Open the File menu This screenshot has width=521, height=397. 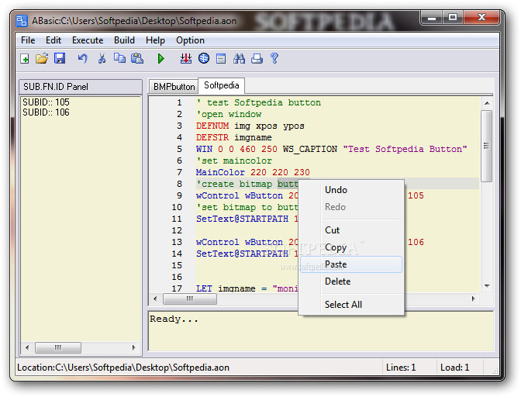[x=28, y=40]
